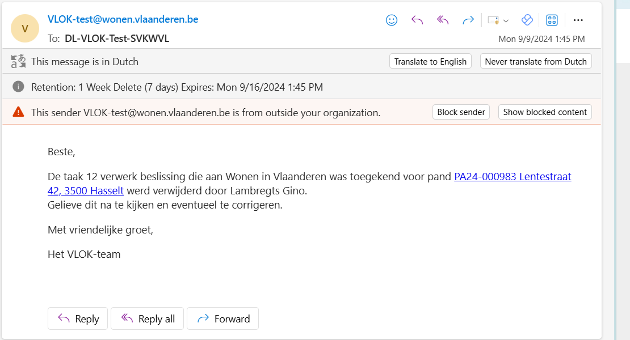The image size is (630, 340).
Task: Click the Reply all button below message
Action: tap(149, 319)
